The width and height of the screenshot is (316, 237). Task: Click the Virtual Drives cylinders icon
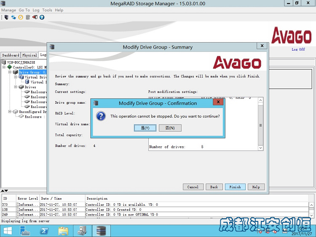[21, 77]
